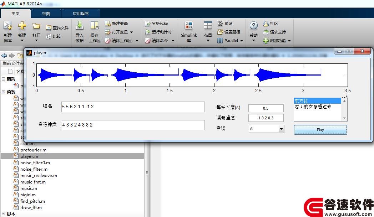Create a new variable via 新建变量
This screenshot has height=217, width=374.
(x=116, y=24)
